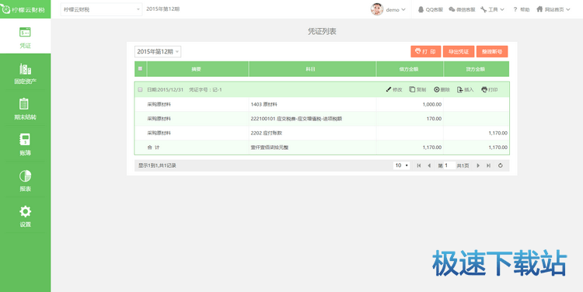Open the 设置 settings gear module
Viewport: 583px width, 292px height.
[x=26, y=216]
